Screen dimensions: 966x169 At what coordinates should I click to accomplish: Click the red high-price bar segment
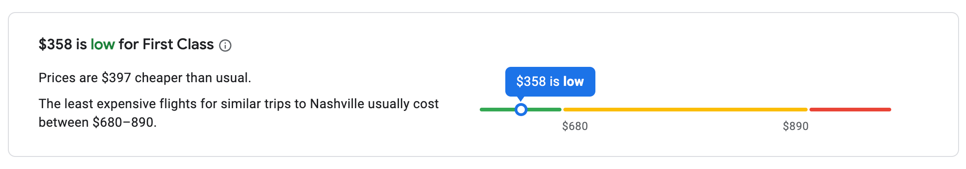850,110
